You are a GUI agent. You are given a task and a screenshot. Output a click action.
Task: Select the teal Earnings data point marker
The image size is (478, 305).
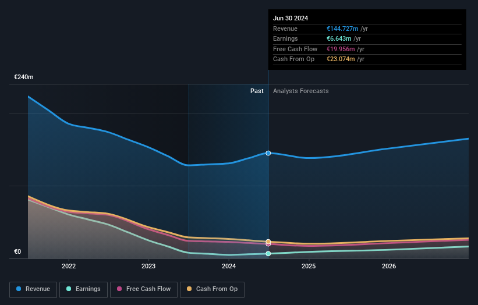(x=268, y=254)
